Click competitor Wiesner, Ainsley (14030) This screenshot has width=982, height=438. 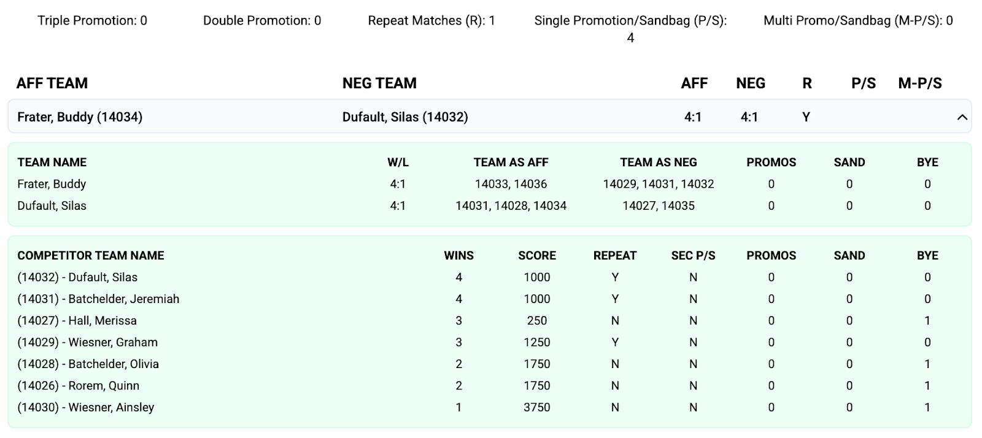(85, 407)
